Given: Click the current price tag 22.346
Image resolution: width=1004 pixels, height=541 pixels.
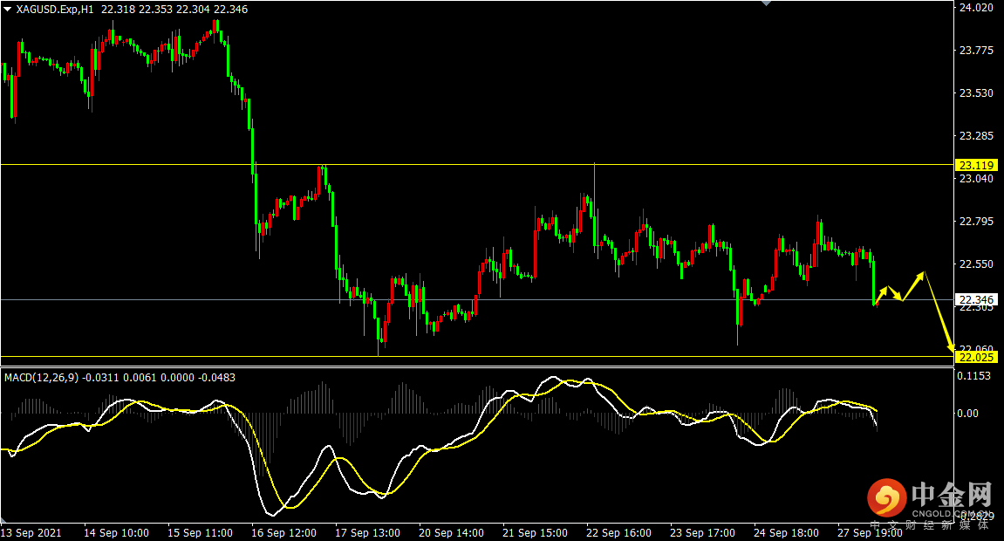Looking at the screenshot, I should tap(976, 299).
